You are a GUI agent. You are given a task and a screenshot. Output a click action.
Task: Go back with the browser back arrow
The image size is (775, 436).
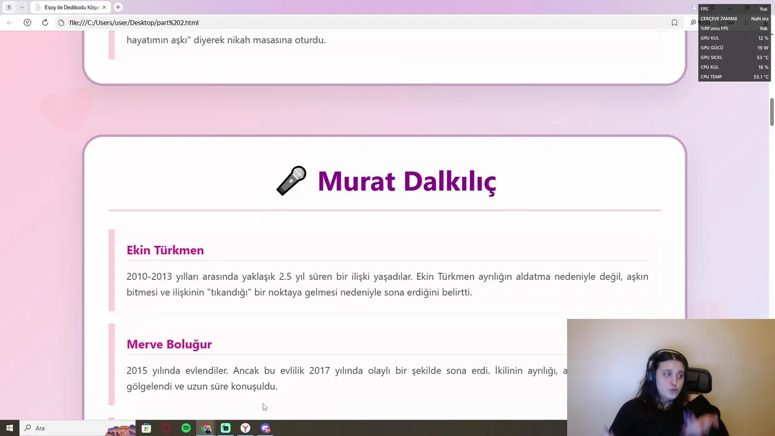pos(9,22)
